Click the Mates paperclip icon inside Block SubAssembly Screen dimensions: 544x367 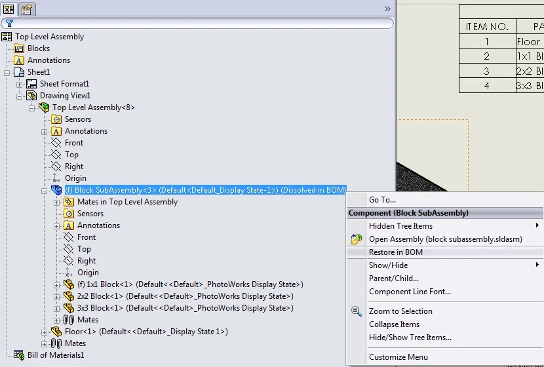pyautogui.click(x=69, y=320)
